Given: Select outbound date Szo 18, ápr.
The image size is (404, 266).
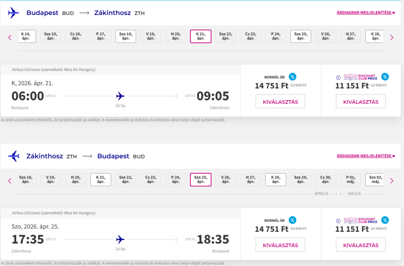Looking at the screenshot, I should (126, 36).
